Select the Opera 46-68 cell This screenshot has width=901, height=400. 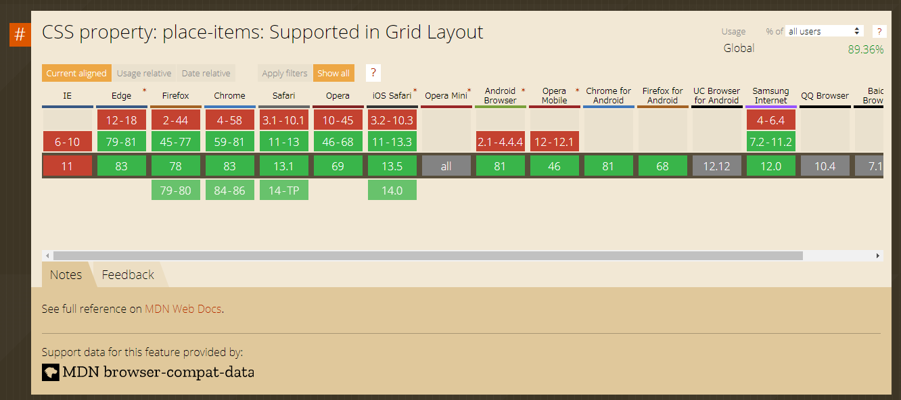tap(338, 142)
